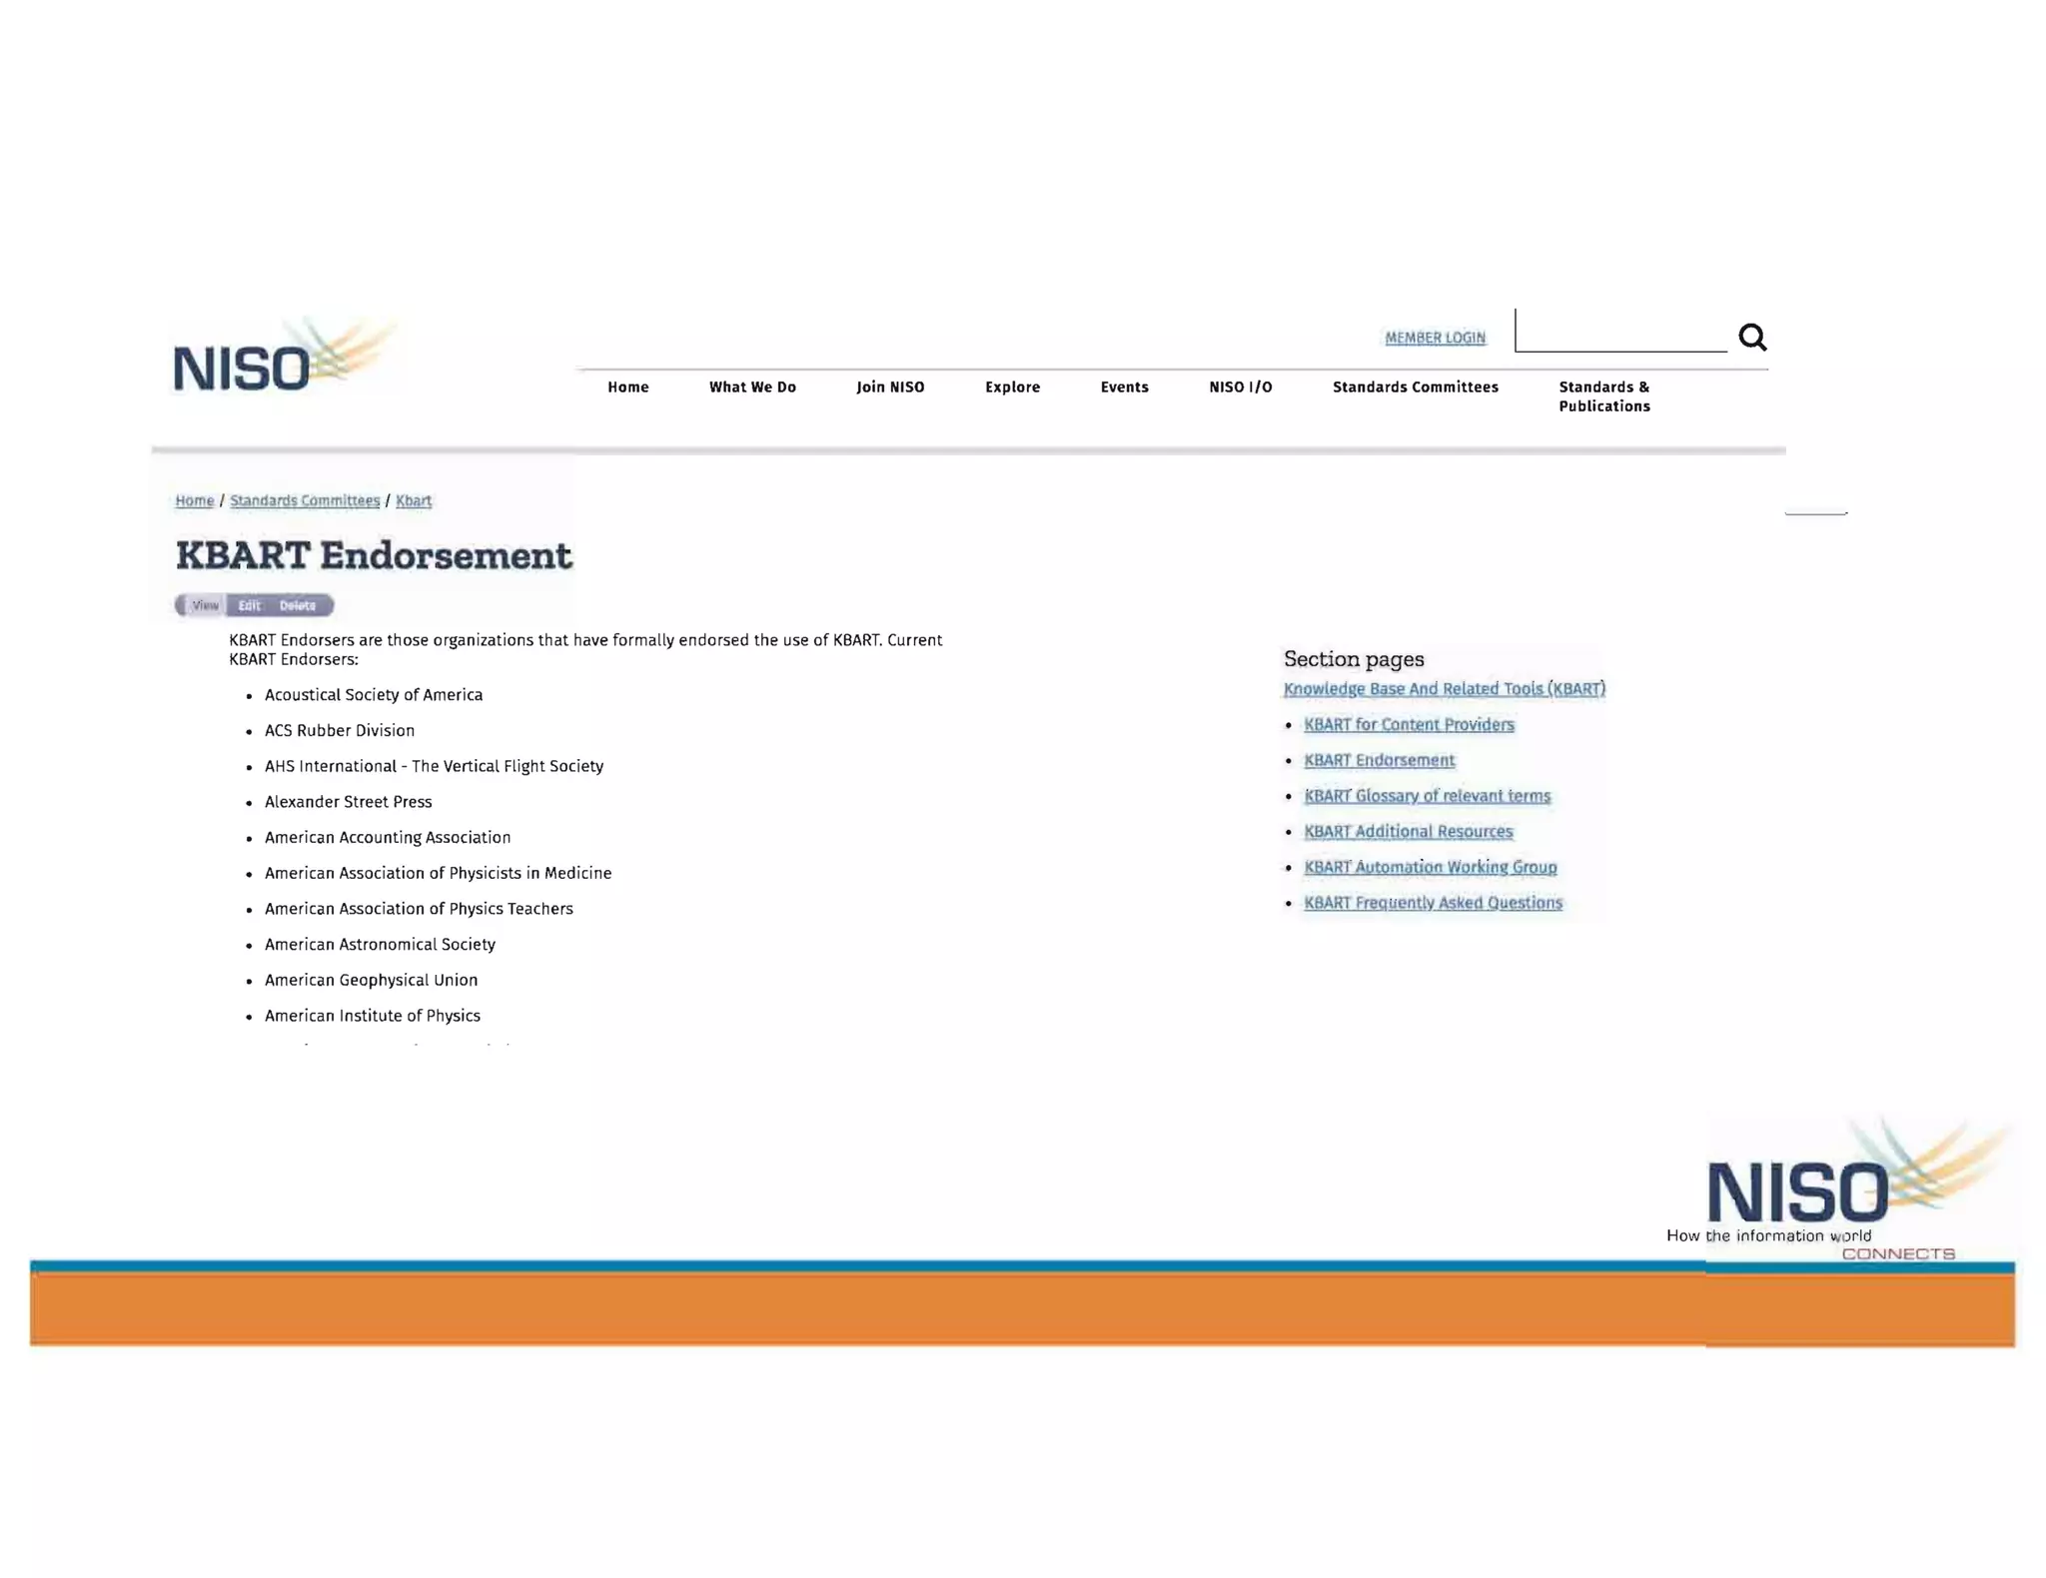Select Join NISO in navigation
Viewport: 2046px width, 1578px height.
(x=890, y=388)
